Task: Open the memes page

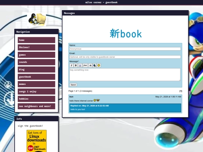Action: point(36,84)
